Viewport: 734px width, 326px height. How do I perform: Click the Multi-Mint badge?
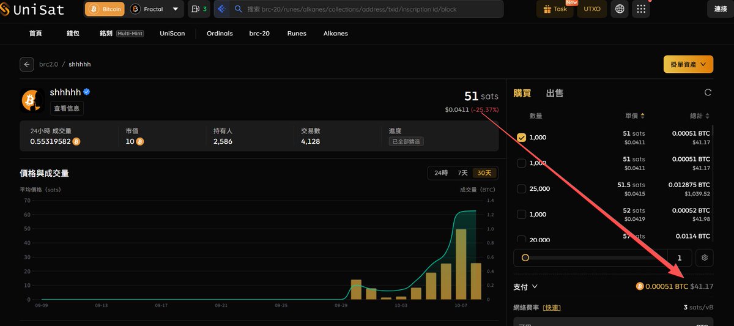[130, 34]
